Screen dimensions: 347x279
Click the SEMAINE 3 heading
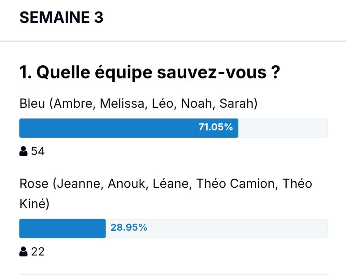[x=61, y=17]
